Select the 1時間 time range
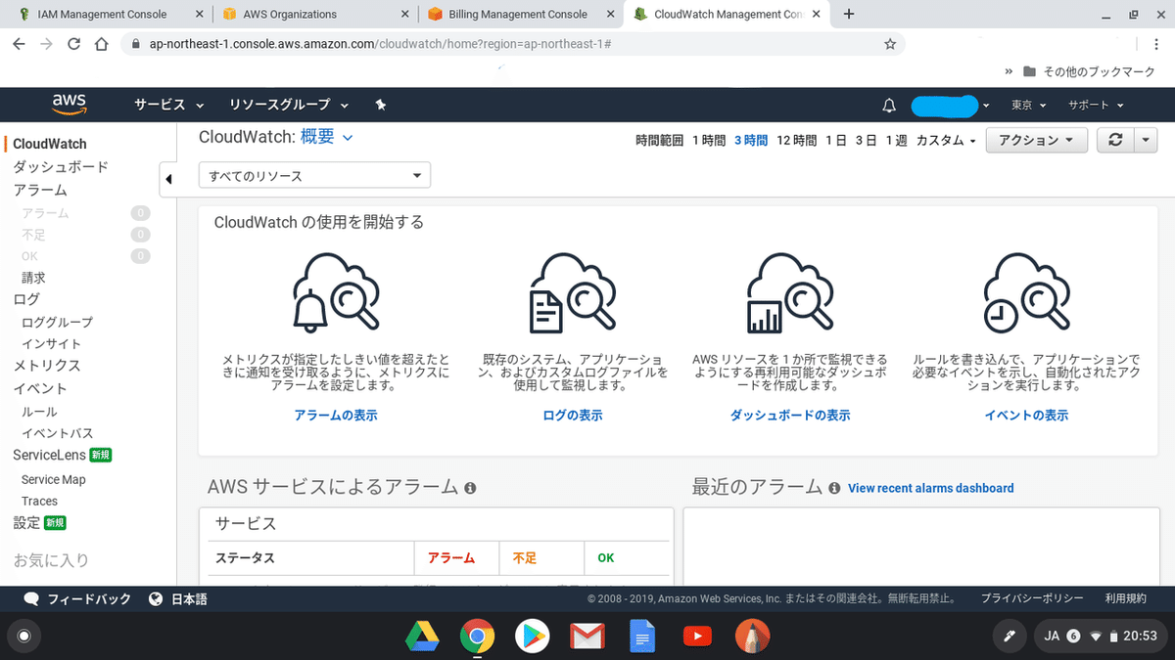Image resolution: width=1175 pixels, height=660 pixels. point(709,141)
